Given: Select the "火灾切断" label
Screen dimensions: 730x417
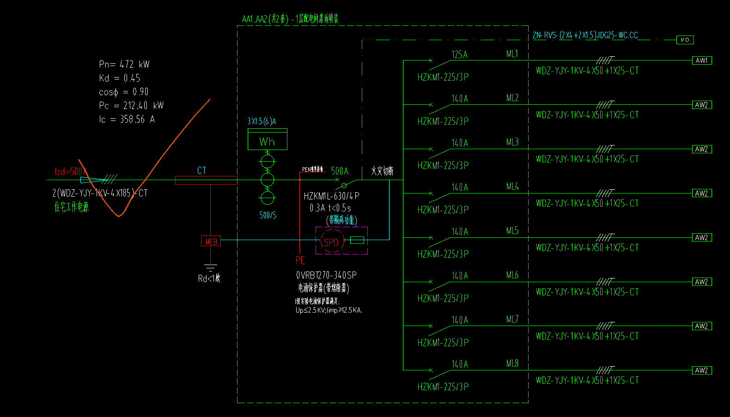Looking at the screenshot, I should (382, 171).
